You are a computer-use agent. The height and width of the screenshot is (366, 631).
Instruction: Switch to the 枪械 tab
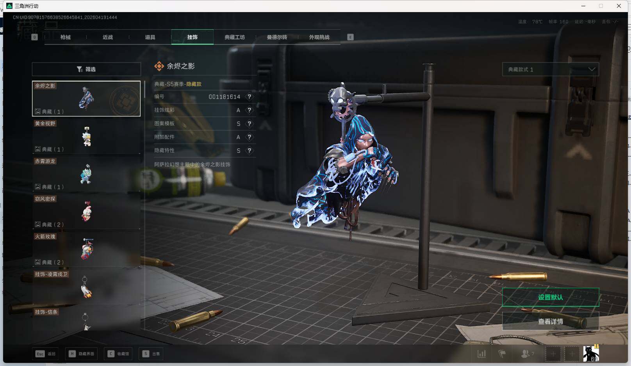66,37
